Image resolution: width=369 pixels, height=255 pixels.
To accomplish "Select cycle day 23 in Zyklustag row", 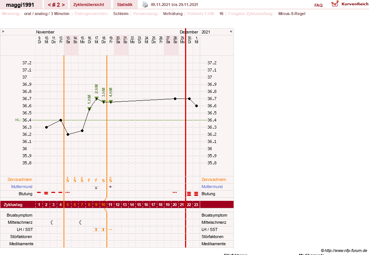I will pos(196,205).
